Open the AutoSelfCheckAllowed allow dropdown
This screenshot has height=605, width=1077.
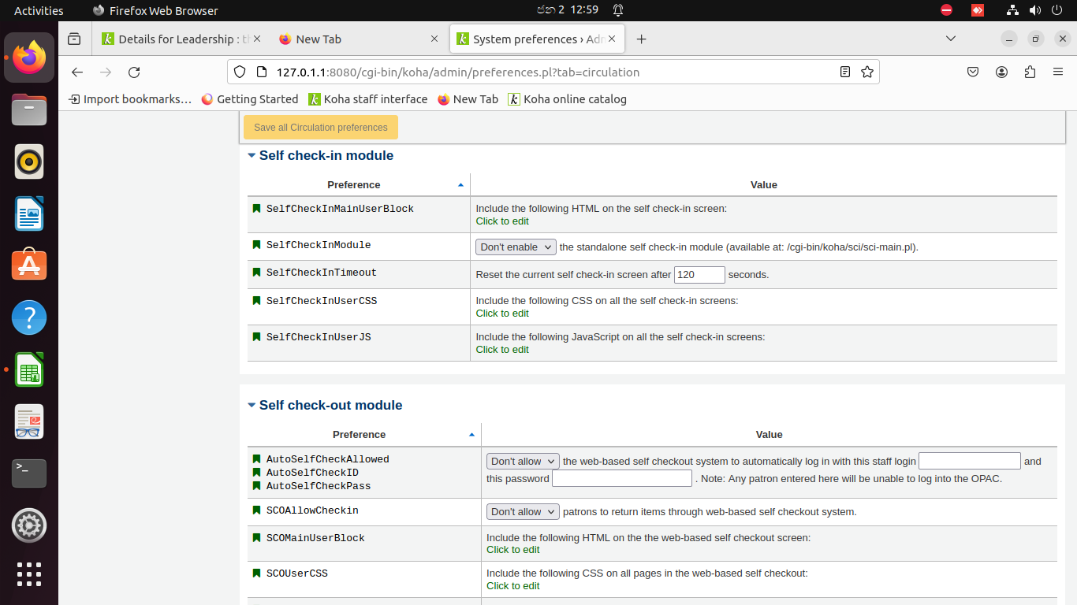point(523,462)
